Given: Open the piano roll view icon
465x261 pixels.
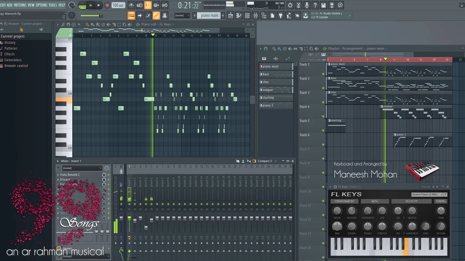Looking at the screenshot, I should [239, 16].
